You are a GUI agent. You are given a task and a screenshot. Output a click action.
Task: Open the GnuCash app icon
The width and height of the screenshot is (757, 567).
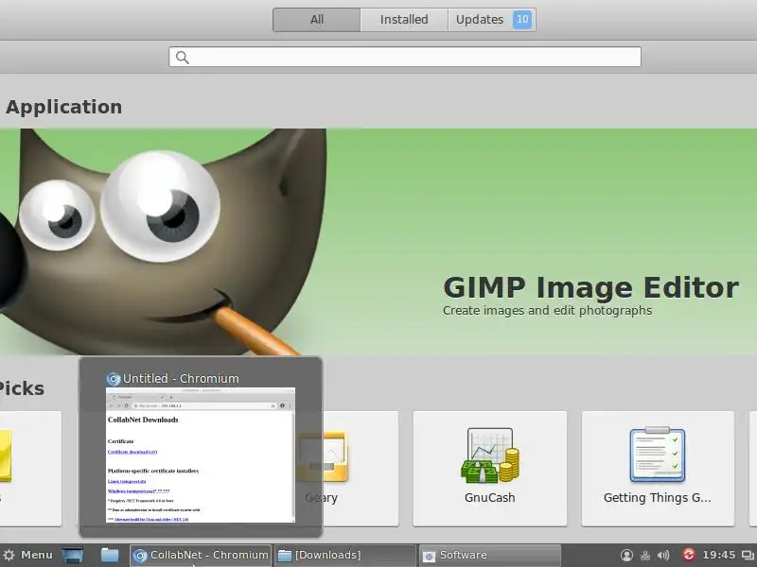coord(490,455)
